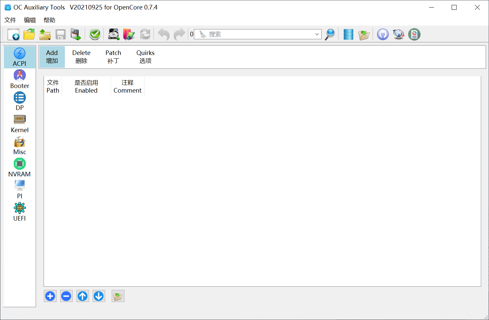Click Save As floppy with green arrow

click(x=76, y=34)
